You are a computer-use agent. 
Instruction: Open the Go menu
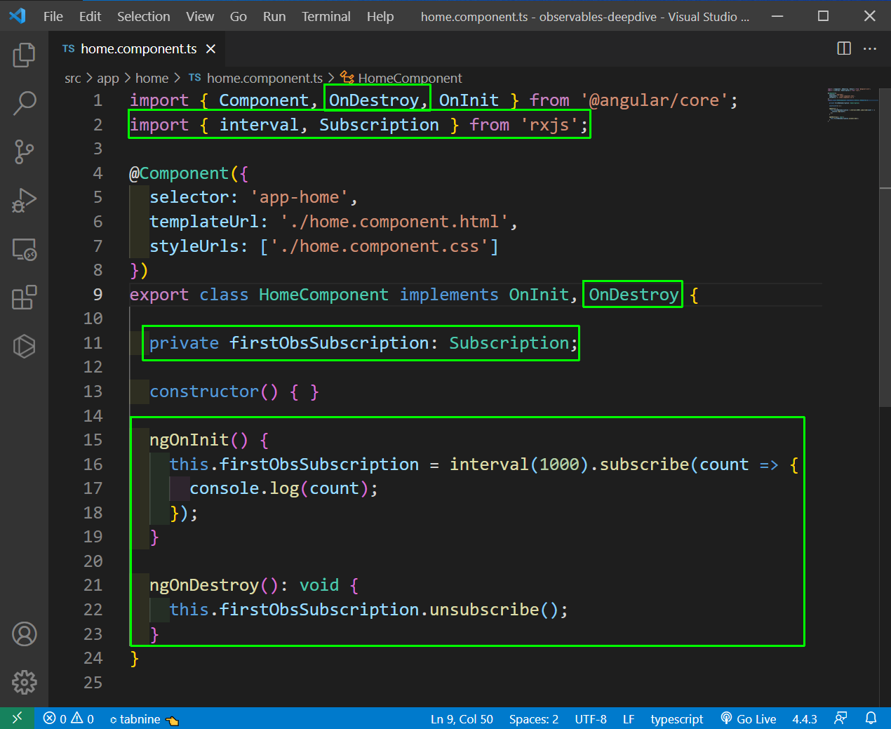(x=239, y=16)
